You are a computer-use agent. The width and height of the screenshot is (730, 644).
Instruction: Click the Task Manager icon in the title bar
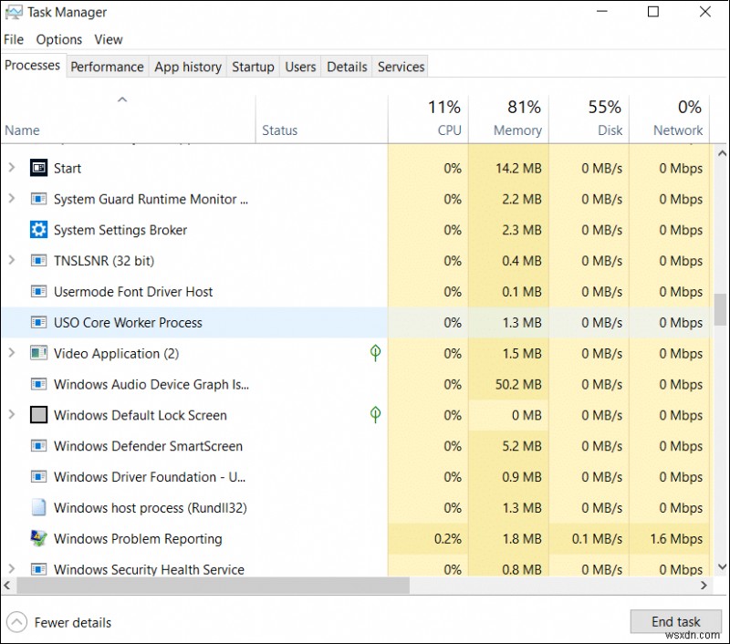click(13, 12)
